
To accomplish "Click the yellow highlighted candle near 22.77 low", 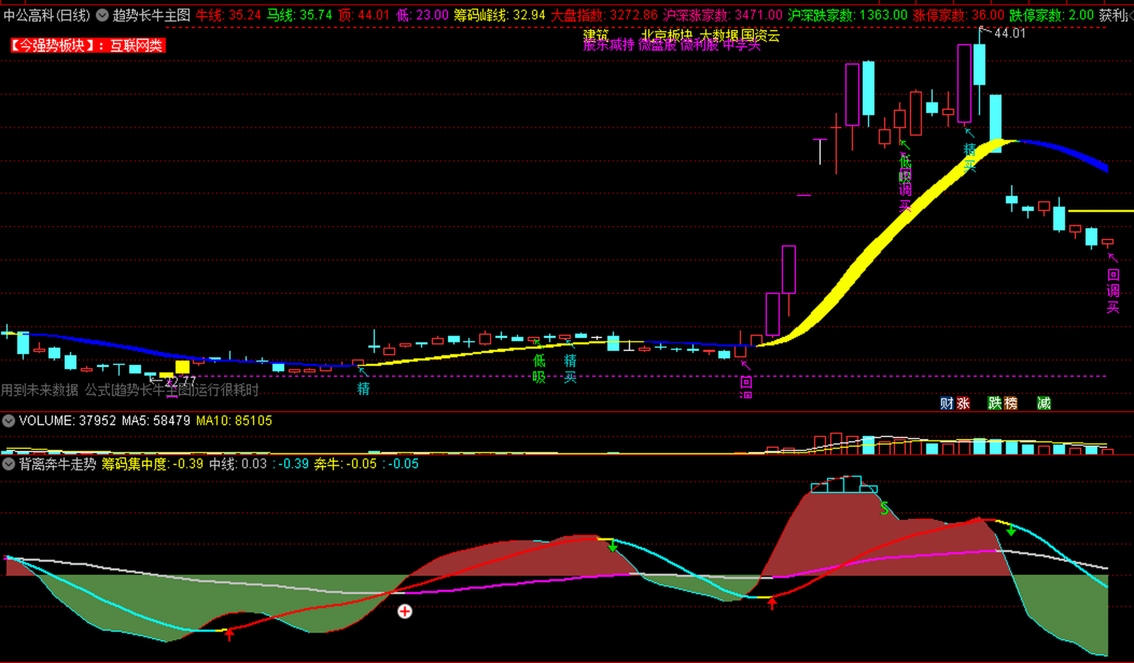I will [x=182, y=367].
